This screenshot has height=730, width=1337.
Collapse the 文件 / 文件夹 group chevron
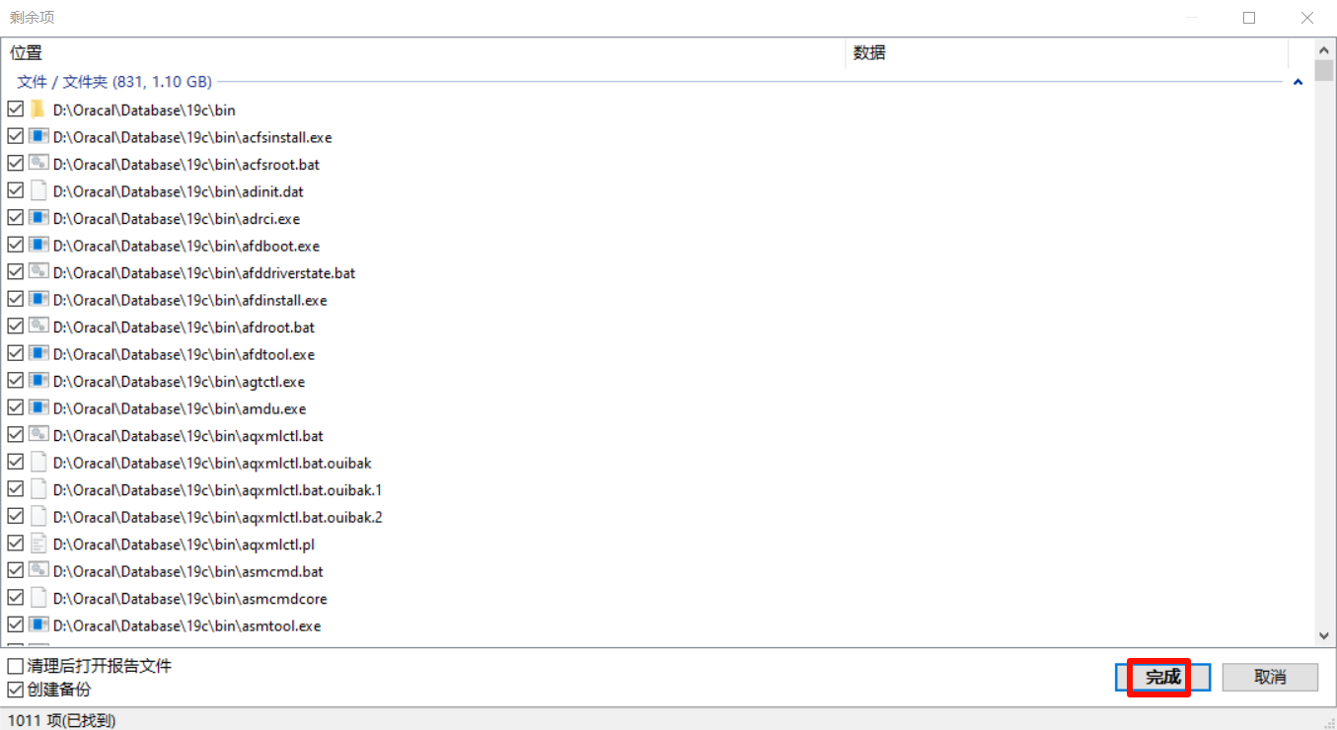1298,82
